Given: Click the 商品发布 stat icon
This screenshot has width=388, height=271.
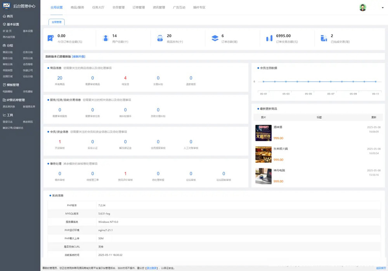Looking at the screenshot, I should point(160,38).
